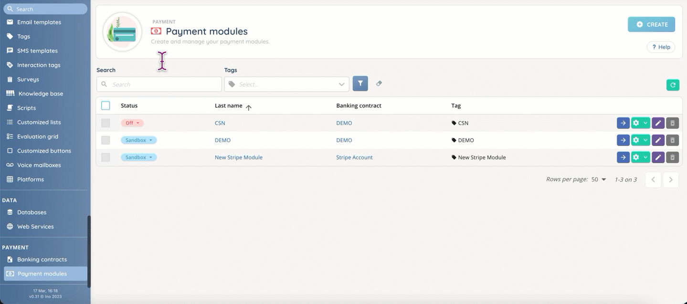Delete the DEMO module via trash icon
This screenshot has height=304, width=687.
tap(672, 140)
